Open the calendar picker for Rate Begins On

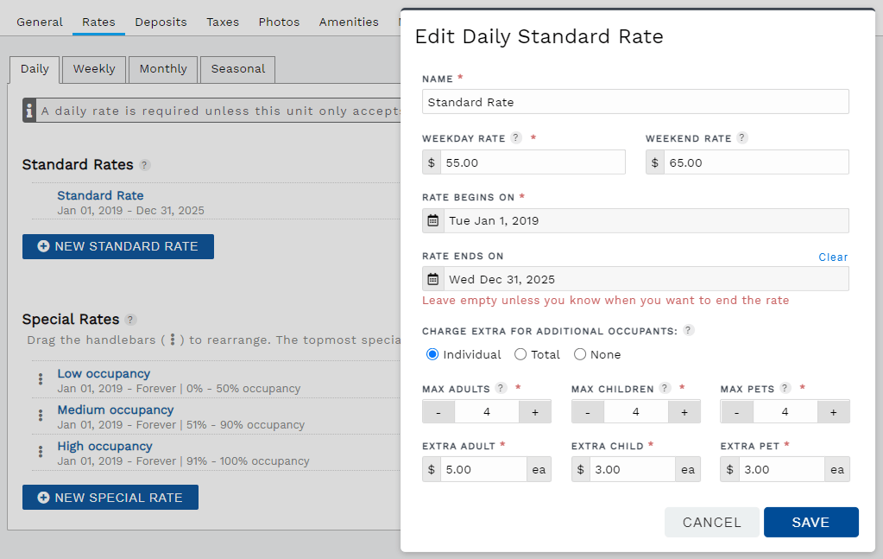432,220
